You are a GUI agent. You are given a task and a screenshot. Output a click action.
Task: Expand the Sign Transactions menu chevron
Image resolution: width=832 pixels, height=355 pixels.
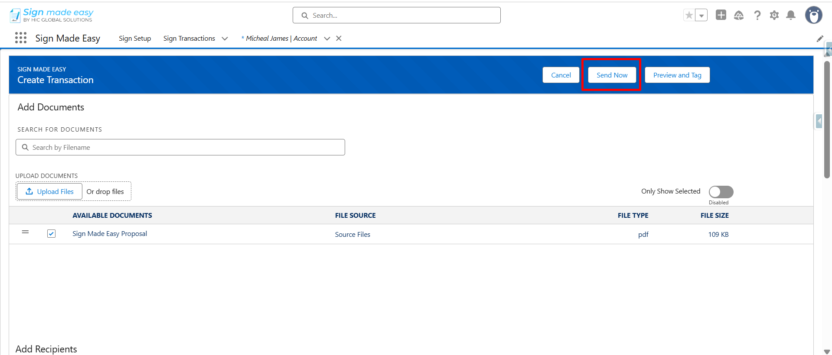pyautogui.click(x=225, y=38)
